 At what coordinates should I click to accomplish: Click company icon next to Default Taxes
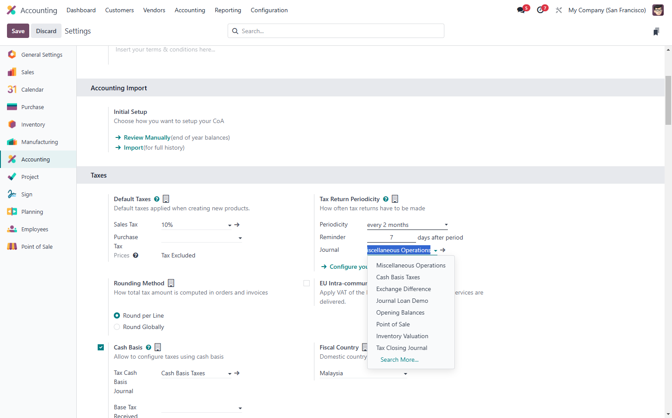166,199
